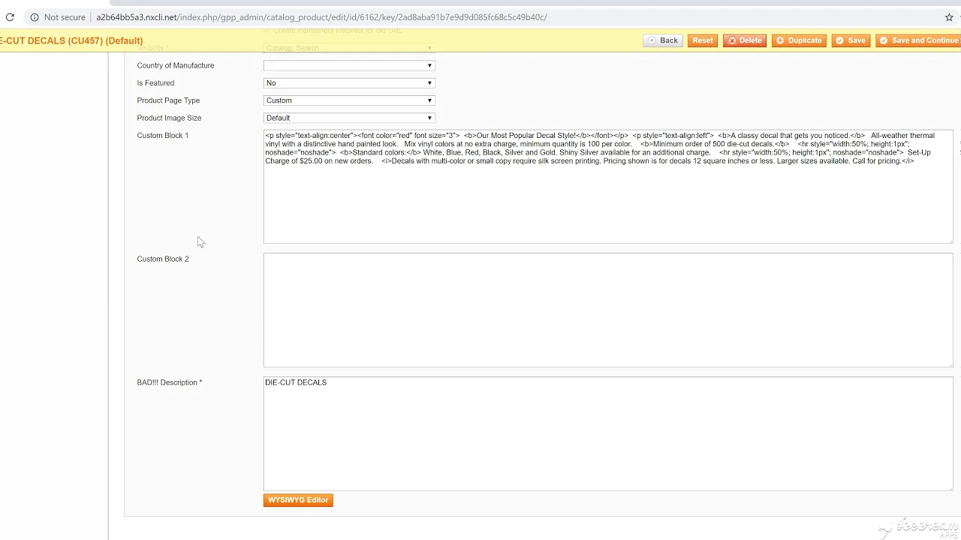Click the resize handle of Custom Block 1
The width and height of the screenshot is (961, 540).
click(x=950, y=240)
